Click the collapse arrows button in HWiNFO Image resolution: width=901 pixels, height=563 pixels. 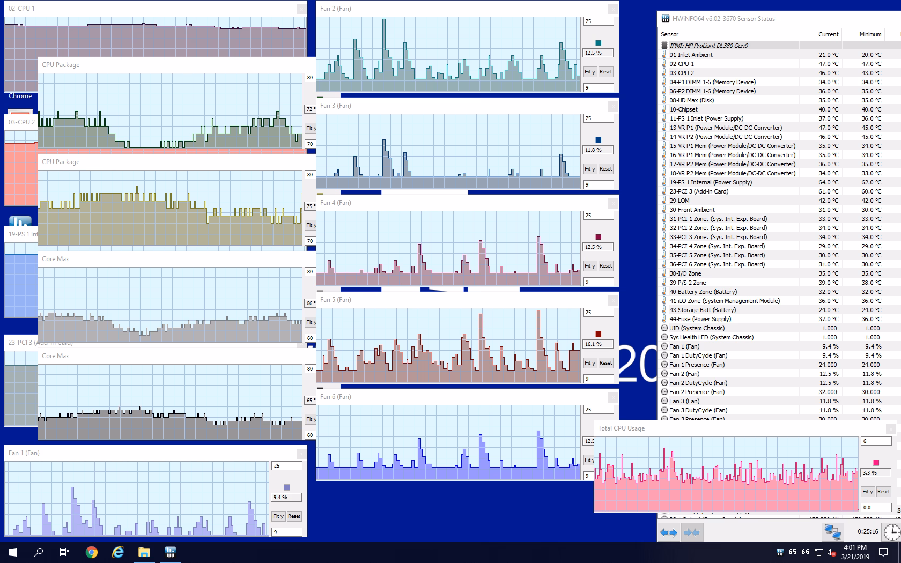[x=692, y=532]
